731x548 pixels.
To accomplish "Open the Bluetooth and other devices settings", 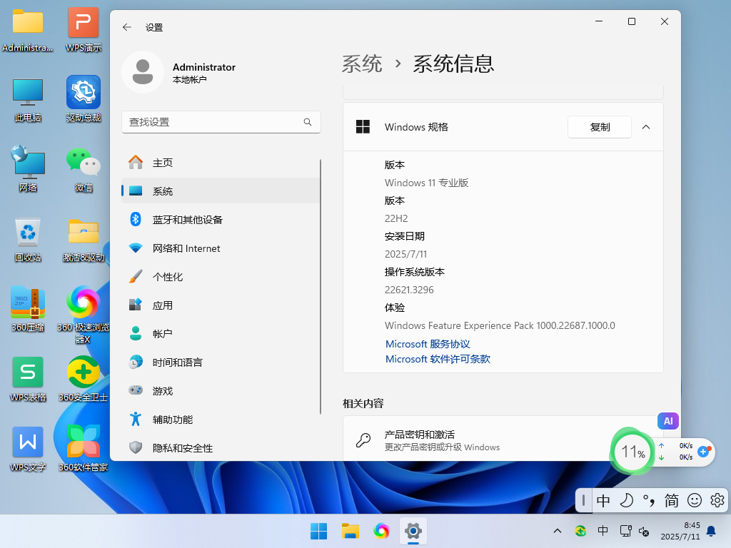I will pyautogui.click(x=221, y=220).
